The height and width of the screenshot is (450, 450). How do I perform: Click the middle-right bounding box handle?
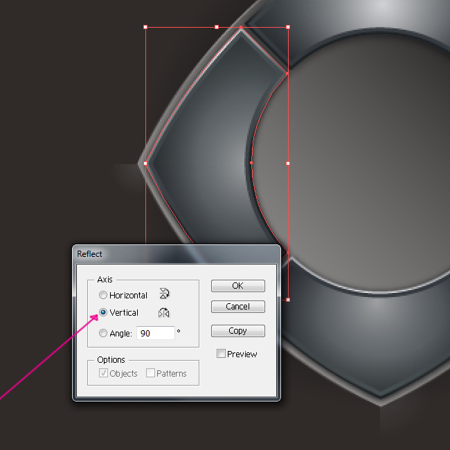tap(288, 163)
